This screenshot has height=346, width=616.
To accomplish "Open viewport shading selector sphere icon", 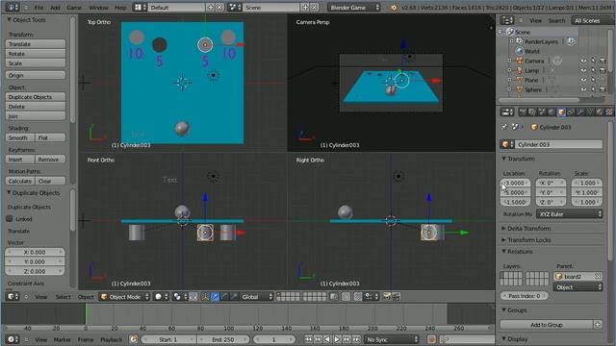I will [161, 297].
